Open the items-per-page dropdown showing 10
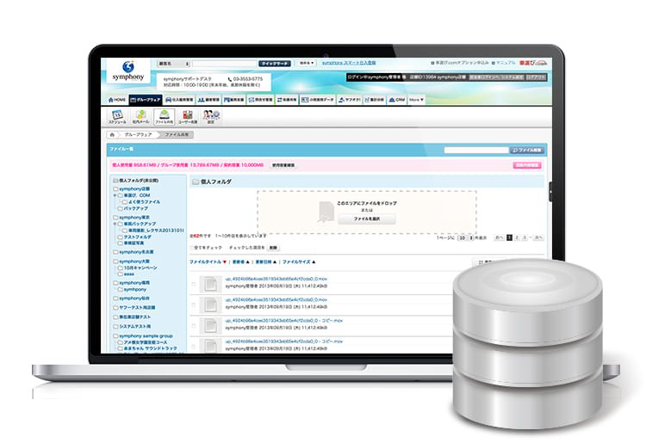Viewport: 646px width, 443px height. 465,237
